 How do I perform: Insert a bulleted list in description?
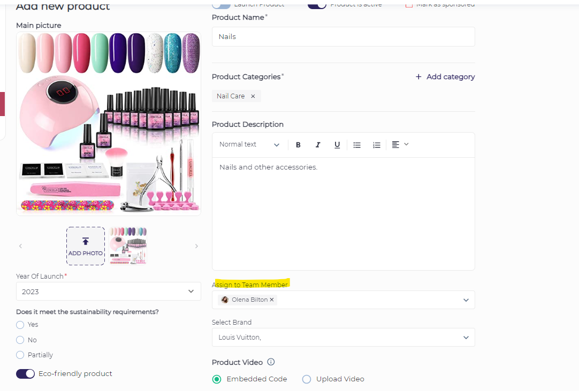[x=357, y=145]
